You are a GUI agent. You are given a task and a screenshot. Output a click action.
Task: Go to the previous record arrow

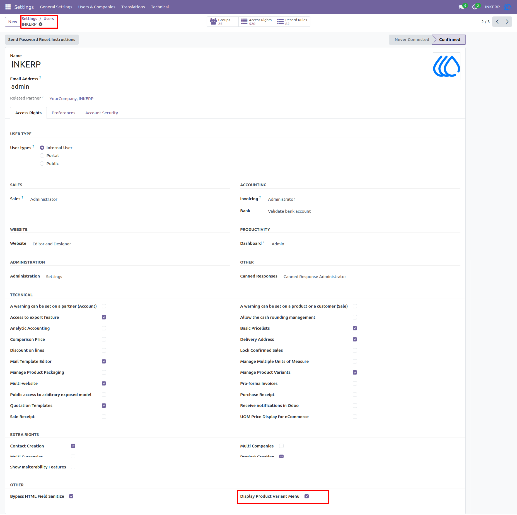497,22
